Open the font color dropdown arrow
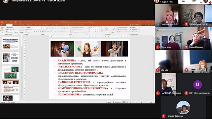The width and height of the screenshot is (212, 119). coord(53,31)
